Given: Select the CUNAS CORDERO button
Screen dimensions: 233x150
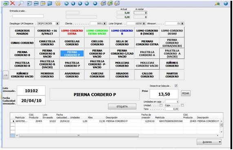Looking at the screenshot, I should 22,43.
